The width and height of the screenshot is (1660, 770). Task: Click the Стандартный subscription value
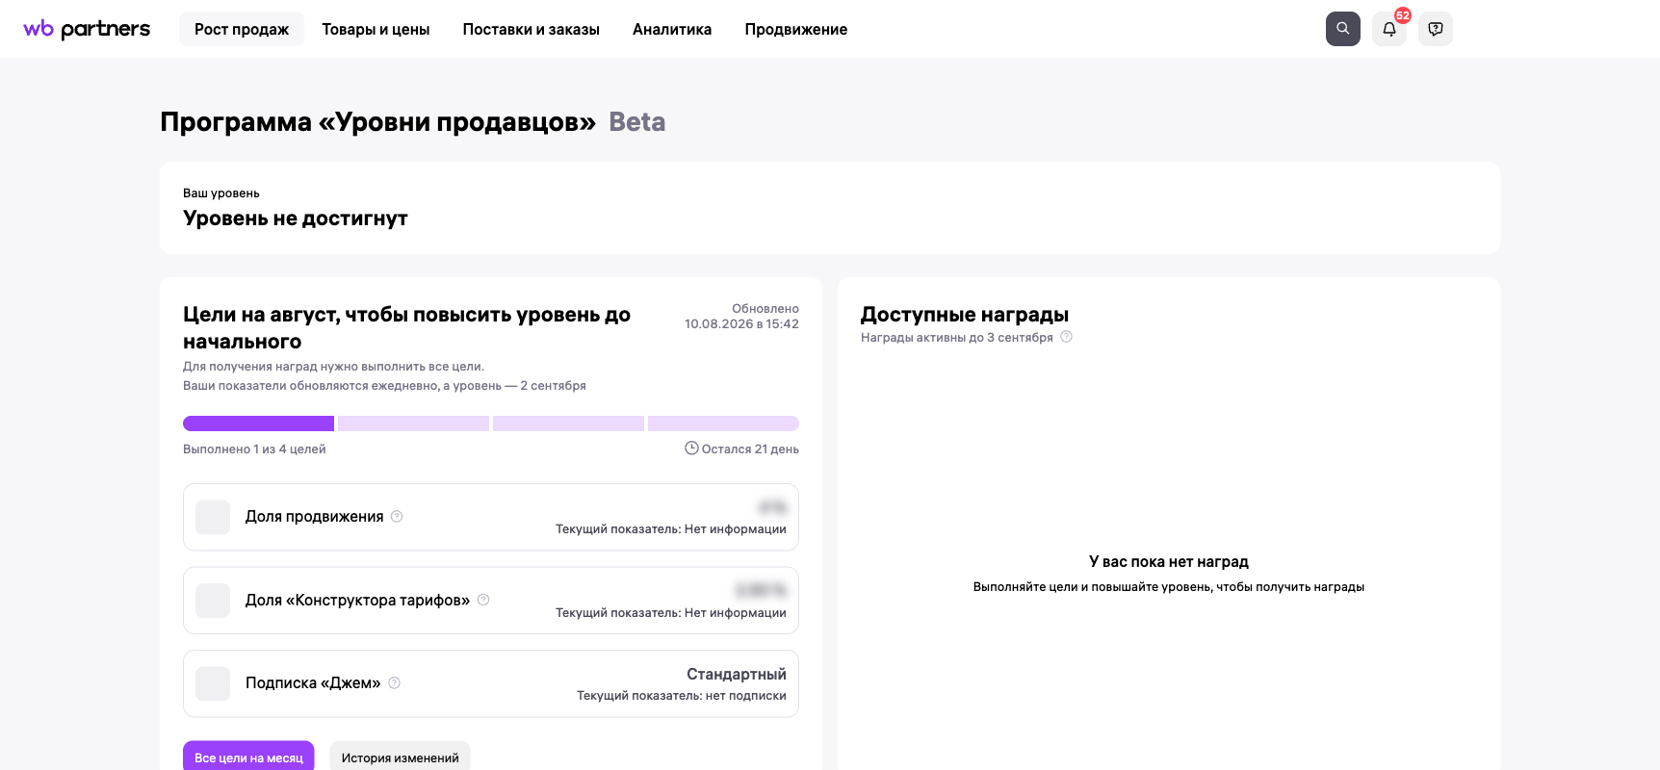737,674
